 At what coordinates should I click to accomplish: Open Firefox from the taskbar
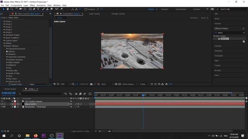[36, 136]
